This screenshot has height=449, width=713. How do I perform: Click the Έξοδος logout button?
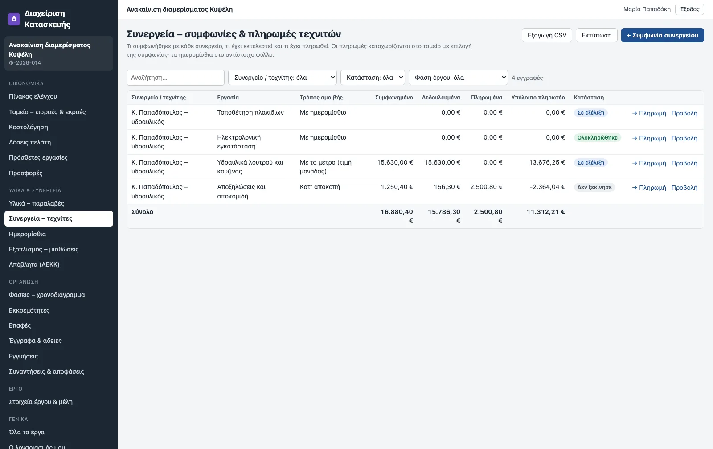point(689,9)
